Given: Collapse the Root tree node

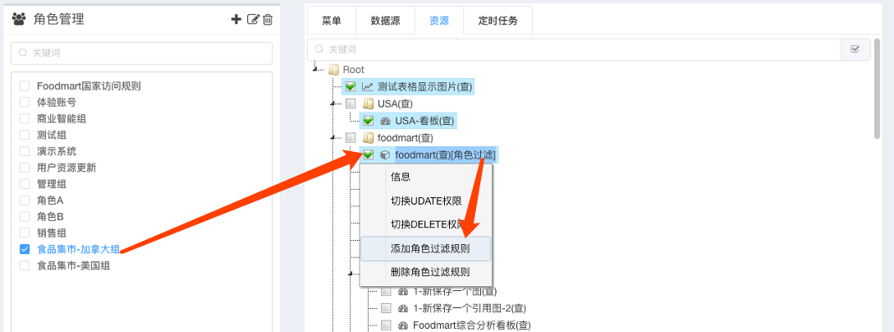Looking at the screenshot, I should click(316, 70).
